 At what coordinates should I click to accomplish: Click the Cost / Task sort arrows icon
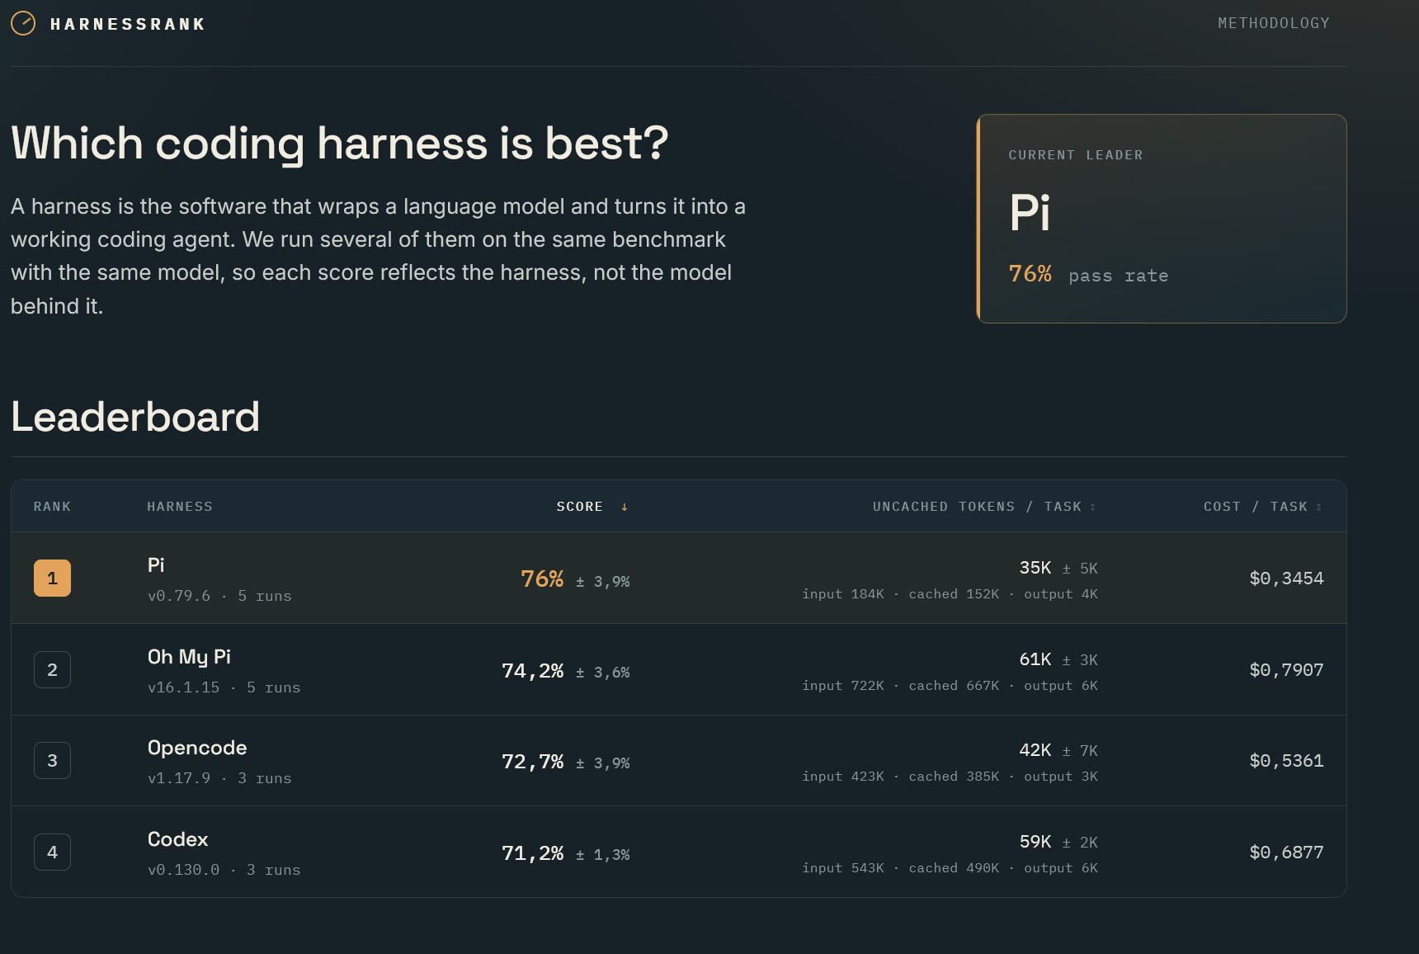click(x=1319, y=507)
